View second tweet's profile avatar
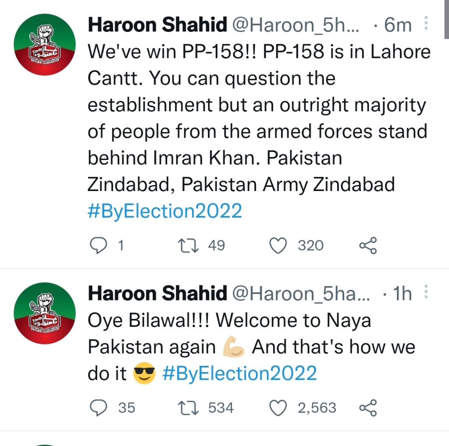This screenshot has height=446, width=449. tap(45, 313)
